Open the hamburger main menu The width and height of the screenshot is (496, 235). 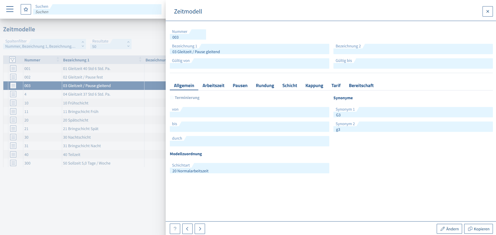pos(10,9)
